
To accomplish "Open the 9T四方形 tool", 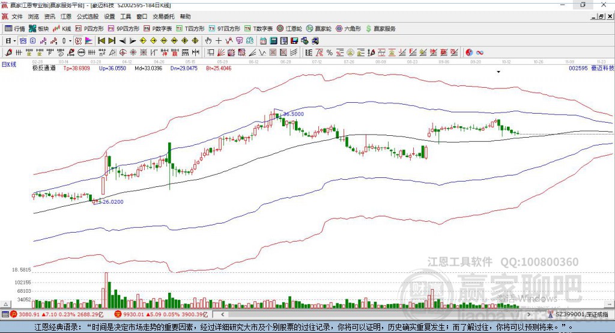I will click(x=225, y=29).
